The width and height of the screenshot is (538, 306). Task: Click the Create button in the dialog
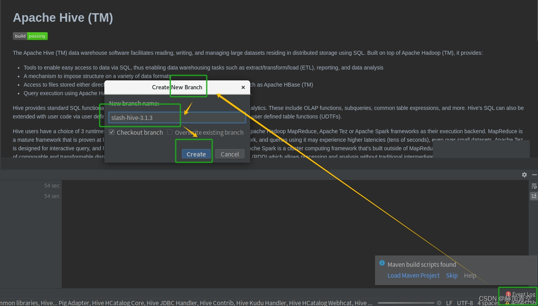196,154
